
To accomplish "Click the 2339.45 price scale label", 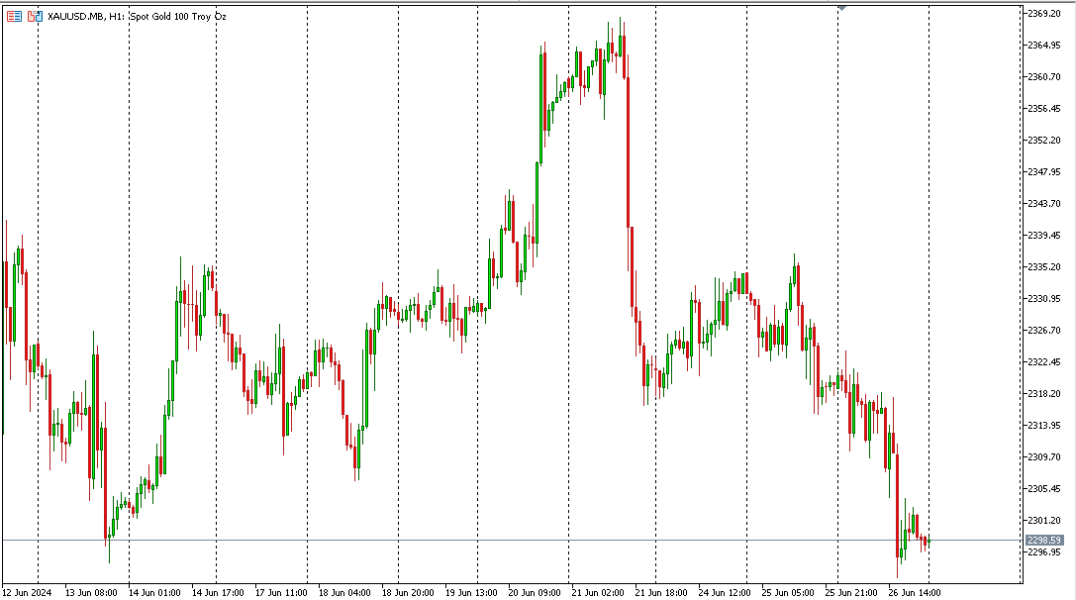I will [1043, 236].
